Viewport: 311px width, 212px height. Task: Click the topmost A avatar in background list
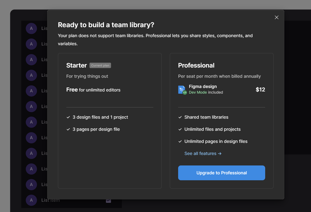(31, 28)
